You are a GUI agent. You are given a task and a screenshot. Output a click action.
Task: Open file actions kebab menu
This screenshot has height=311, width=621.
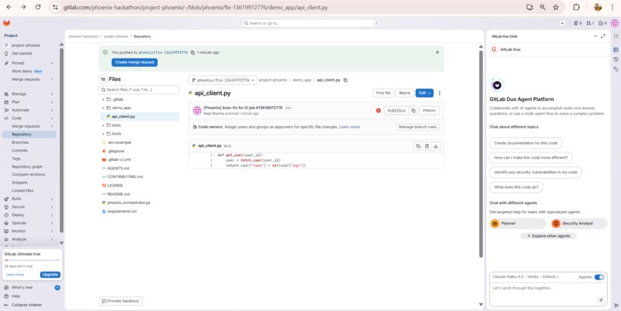point(439,93)
